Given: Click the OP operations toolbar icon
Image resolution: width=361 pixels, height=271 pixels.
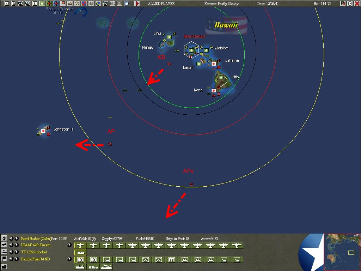Looking at the screenshot, I should coord(112,3).
